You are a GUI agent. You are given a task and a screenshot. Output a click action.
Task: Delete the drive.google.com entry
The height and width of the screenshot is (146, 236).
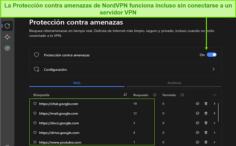click(206, 133)
